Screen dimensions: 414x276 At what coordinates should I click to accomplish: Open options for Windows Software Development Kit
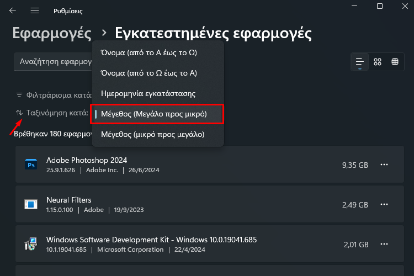(384, 245)
